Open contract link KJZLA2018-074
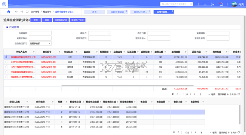246x135 pixels. coord(49,62)
